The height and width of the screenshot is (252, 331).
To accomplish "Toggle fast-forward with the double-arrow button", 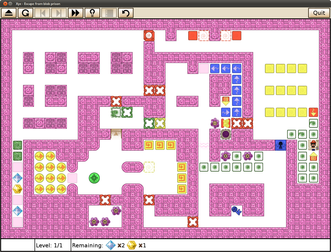I will pyautogui.click(x=76, y=13).
